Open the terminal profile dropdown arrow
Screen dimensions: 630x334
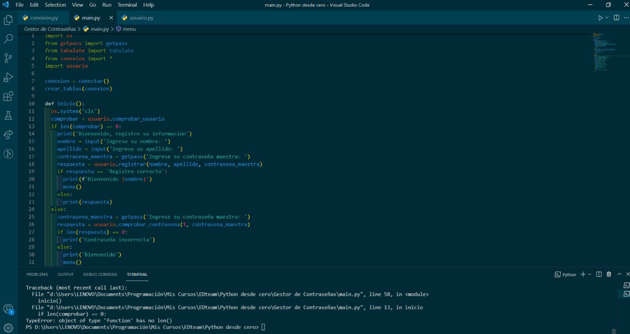589,274
